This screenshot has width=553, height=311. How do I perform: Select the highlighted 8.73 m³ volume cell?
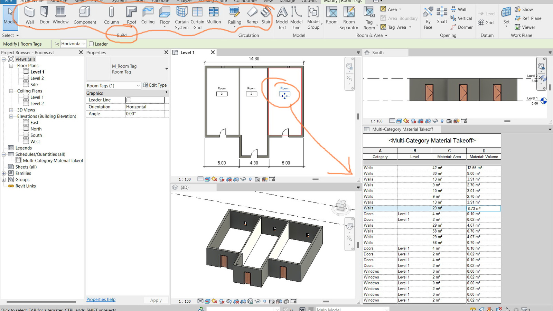[484, 208]
